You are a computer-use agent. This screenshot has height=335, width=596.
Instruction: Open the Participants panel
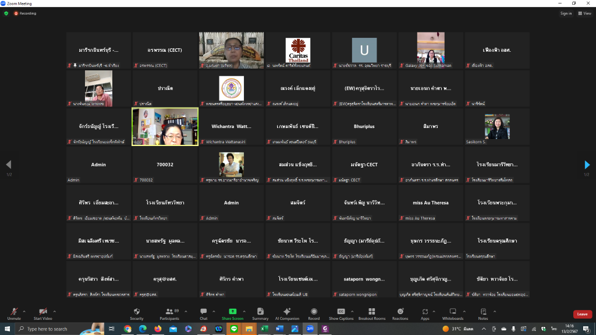click(169, 313)
